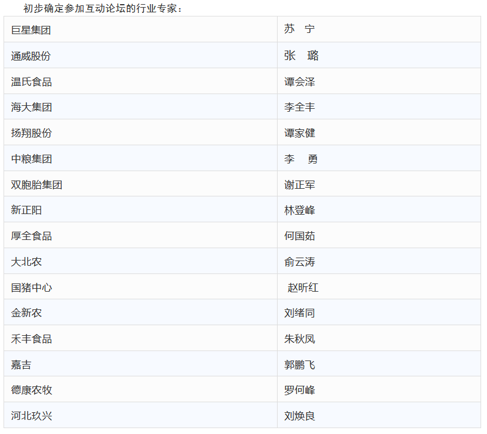Click the 通威股份 table cell

tap(31, 56)
